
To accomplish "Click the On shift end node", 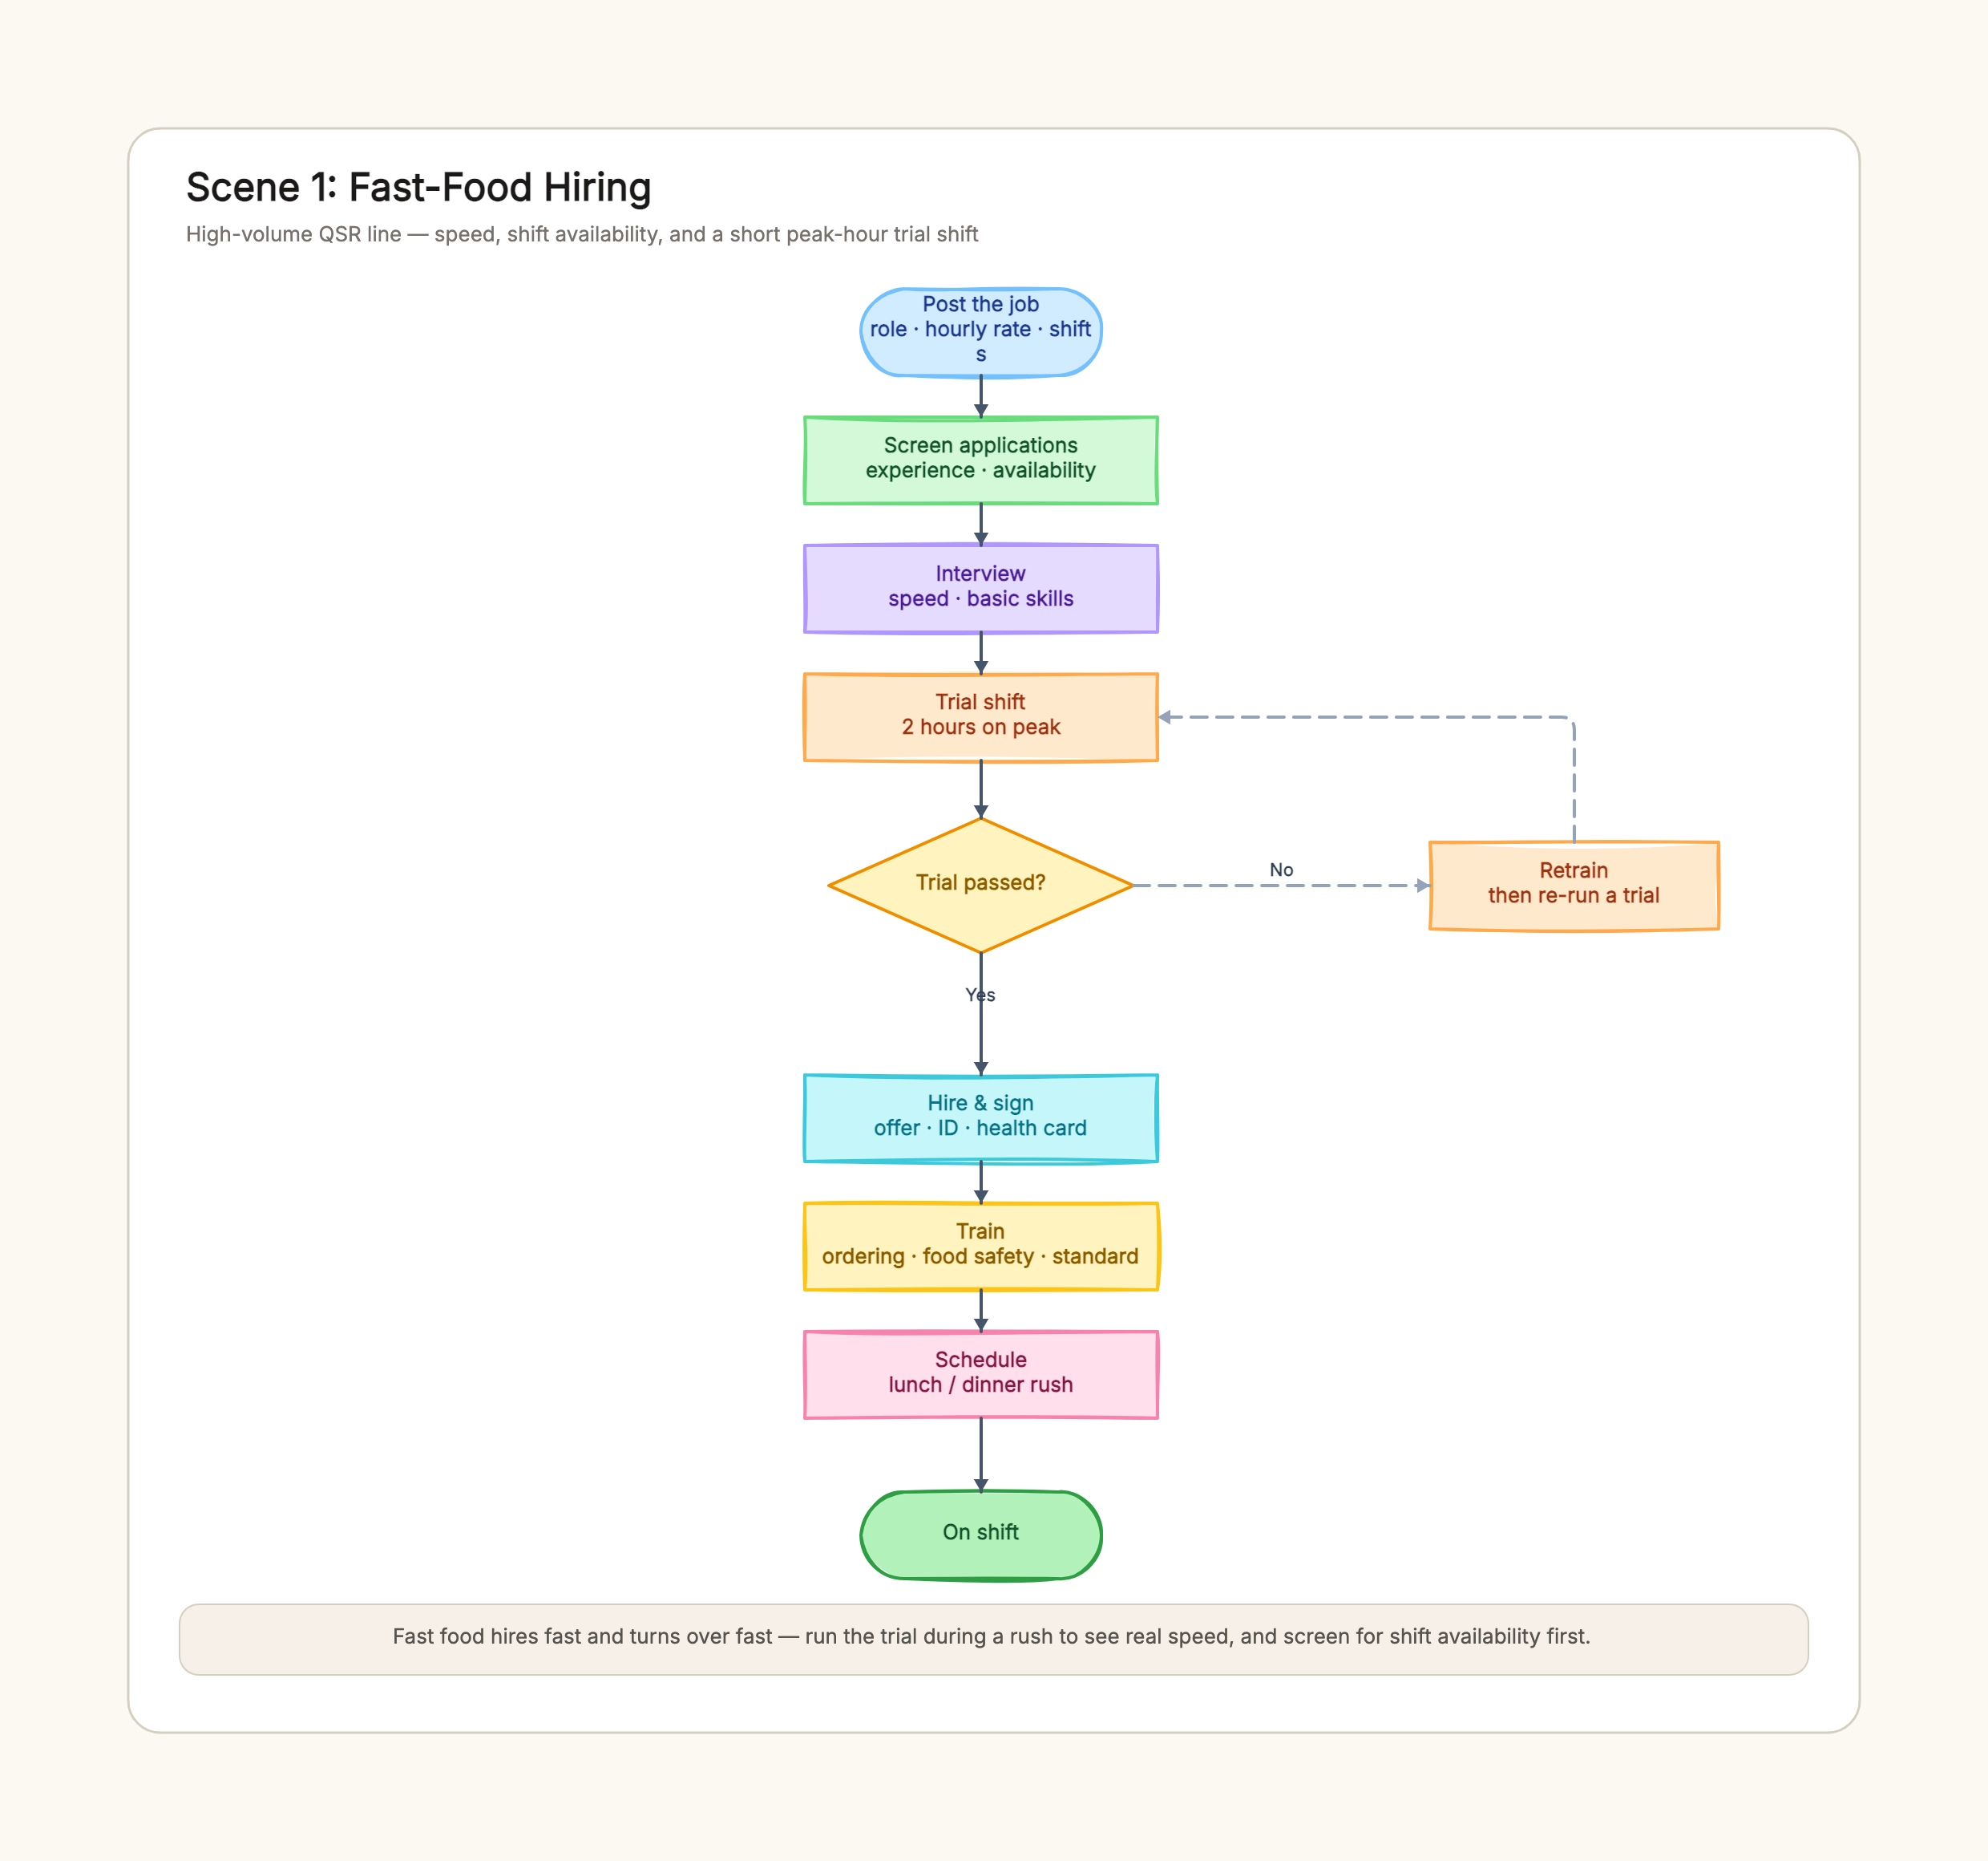I will click(980, 1535).
